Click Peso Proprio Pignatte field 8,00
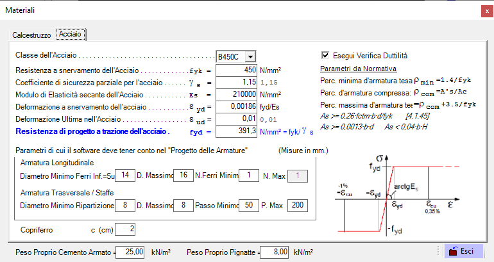This screenshot has width=494, height=262. click(275, 252)
